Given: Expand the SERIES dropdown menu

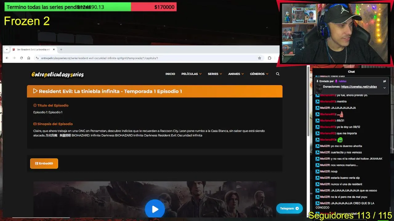Looking at the screenshot, I should (215, 74).
